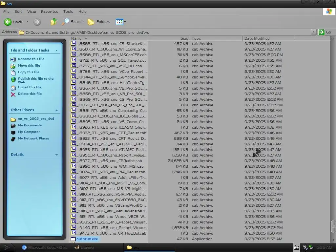Viewport: 336px width, 252px height.
Task: Collapse the File and Folder Tasks panel
Action: 56,51
